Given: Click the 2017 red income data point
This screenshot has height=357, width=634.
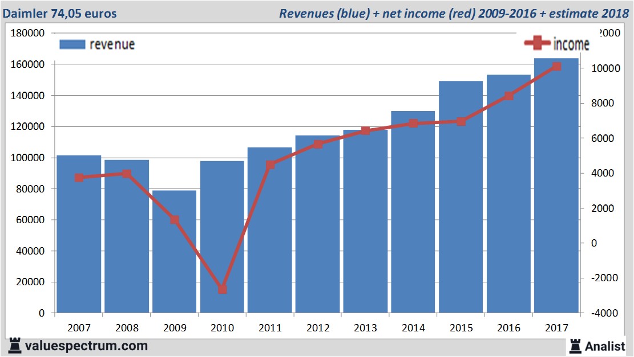Looking at the screenshot, I should pyautogui.click(x=556, y=67).
